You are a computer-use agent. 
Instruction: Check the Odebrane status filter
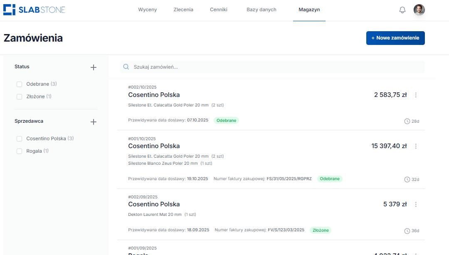[19, 84]
